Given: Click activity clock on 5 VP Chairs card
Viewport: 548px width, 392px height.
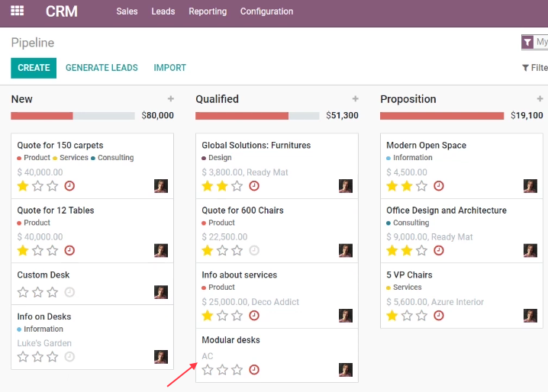Looking at the screenshot, I should point(439,316).
